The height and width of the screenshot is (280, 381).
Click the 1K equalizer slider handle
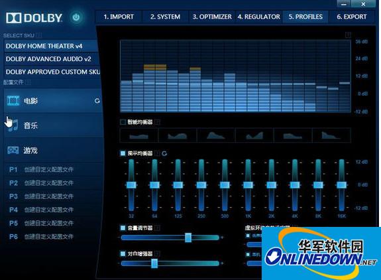(x=248, y=185)
